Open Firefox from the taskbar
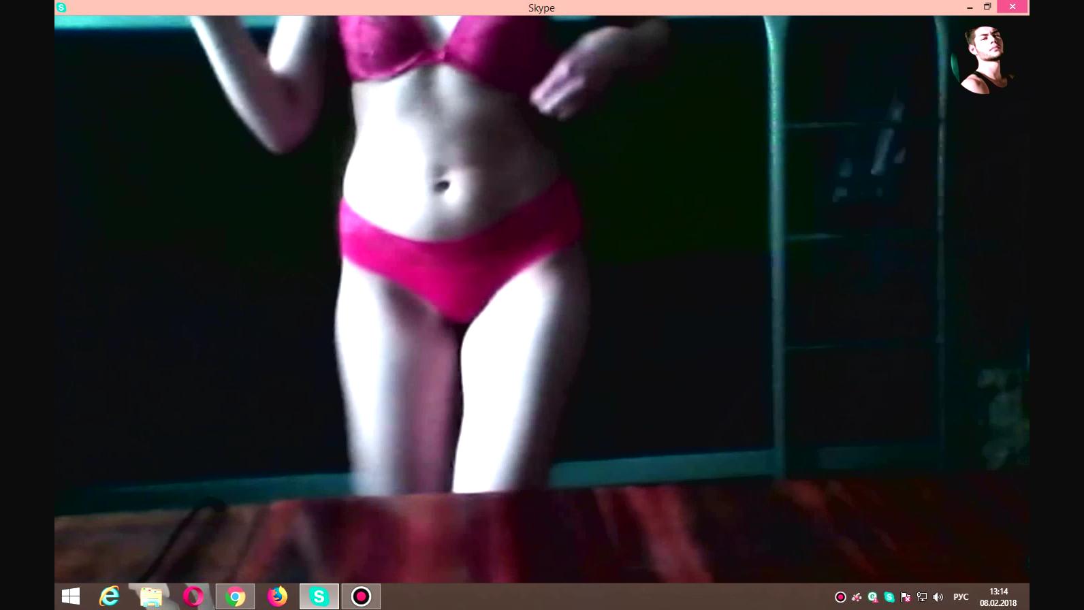 coord(277,597)
